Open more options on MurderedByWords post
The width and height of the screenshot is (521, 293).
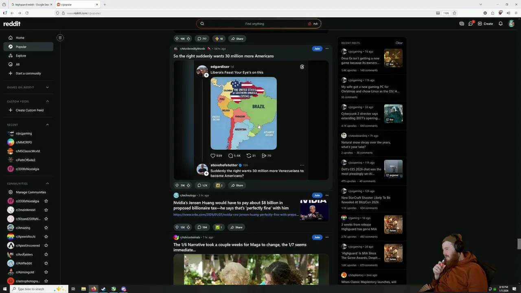tap(327, 48)
